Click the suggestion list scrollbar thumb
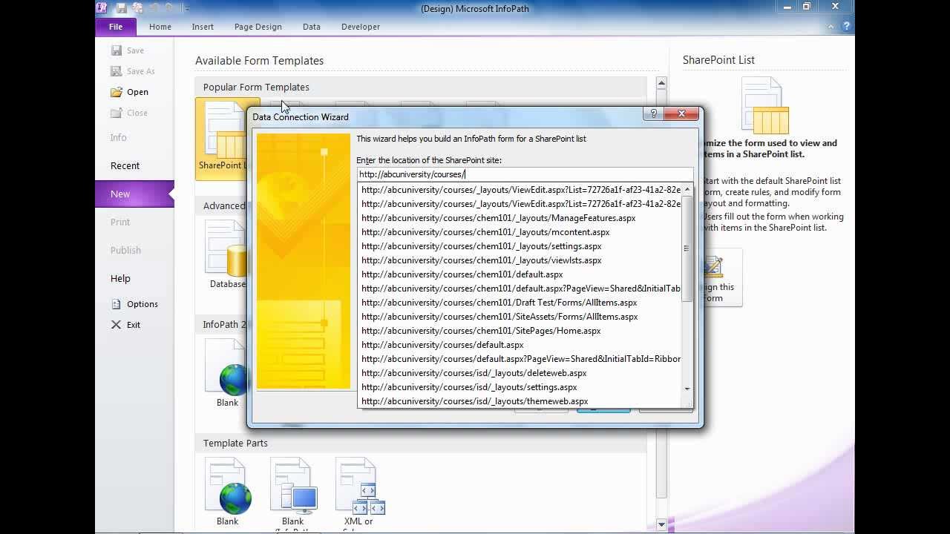950x534 pixels. pyautogui.click(x=687, y=248)
